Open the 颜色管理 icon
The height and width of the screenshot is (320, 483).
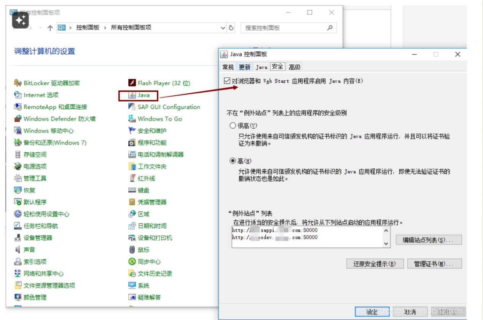pyautogui.click(x=18, y=297)
